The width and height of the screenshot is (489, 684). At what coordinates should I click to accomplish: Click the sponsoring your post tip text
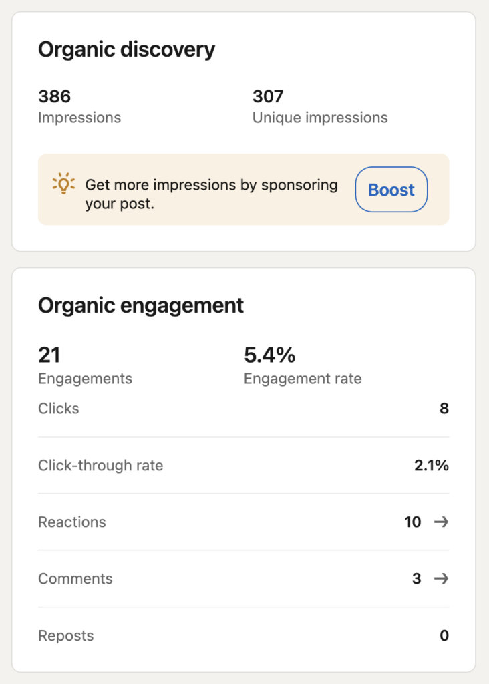(211, 194)
